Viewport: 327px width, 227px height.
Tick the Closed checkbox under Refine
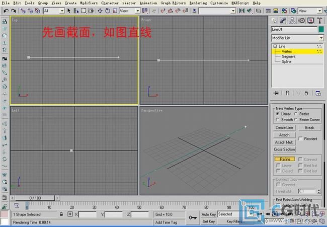click(278, 171)
